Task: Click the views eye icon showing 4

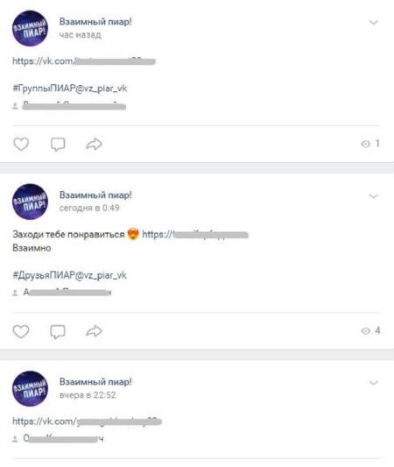Action: pos(365,331)
